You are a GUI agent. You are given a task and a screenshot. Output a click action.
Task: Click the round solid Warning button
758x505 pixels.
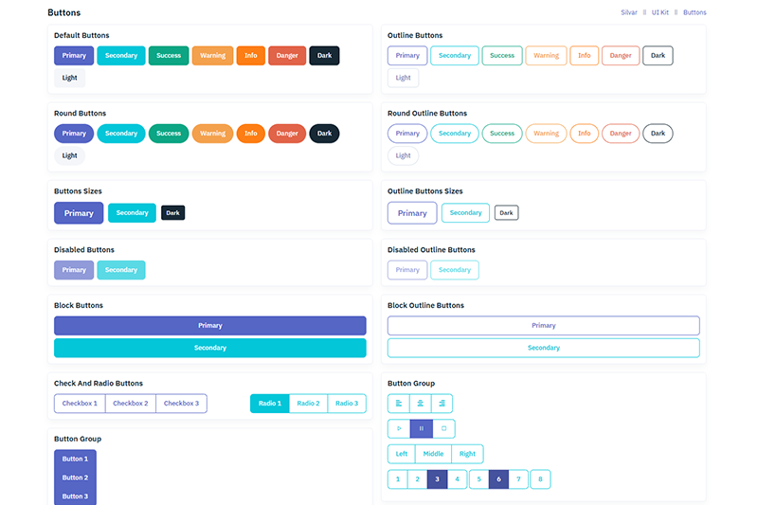tap(212, 134)
